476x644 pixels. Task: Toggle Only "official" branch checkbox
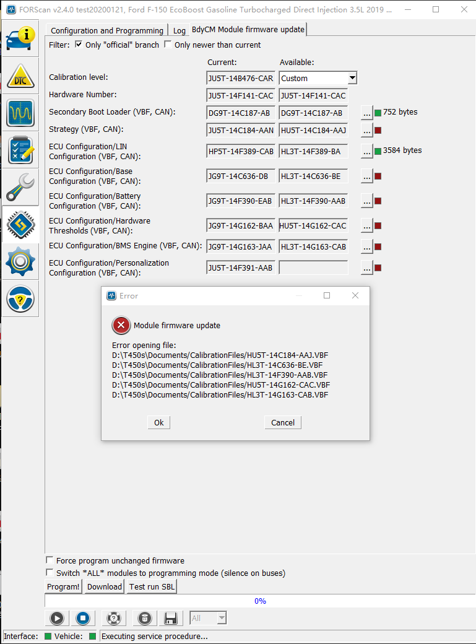(x=79, y=45)
